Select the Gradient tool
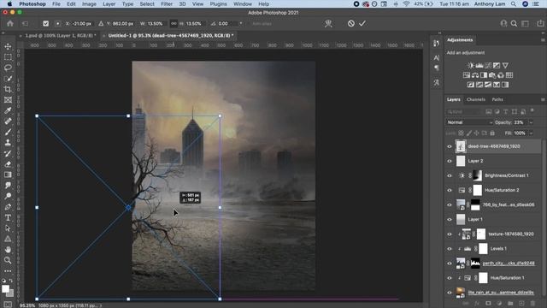This screenshot has height=308, width=547. click(x=8, y=175)
